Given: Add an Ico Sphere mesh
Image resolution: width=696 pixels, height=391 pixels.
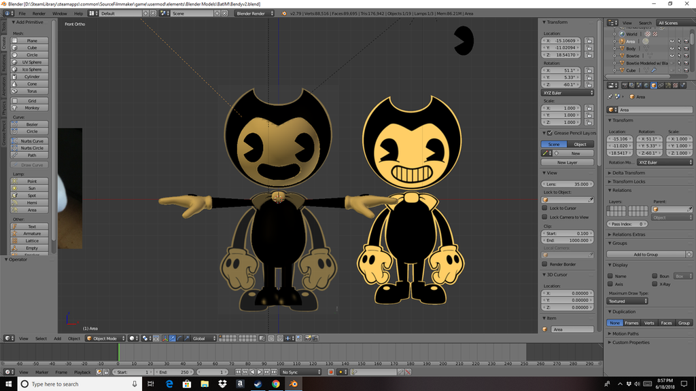Looking at the screenshot, I should [29, 69].
